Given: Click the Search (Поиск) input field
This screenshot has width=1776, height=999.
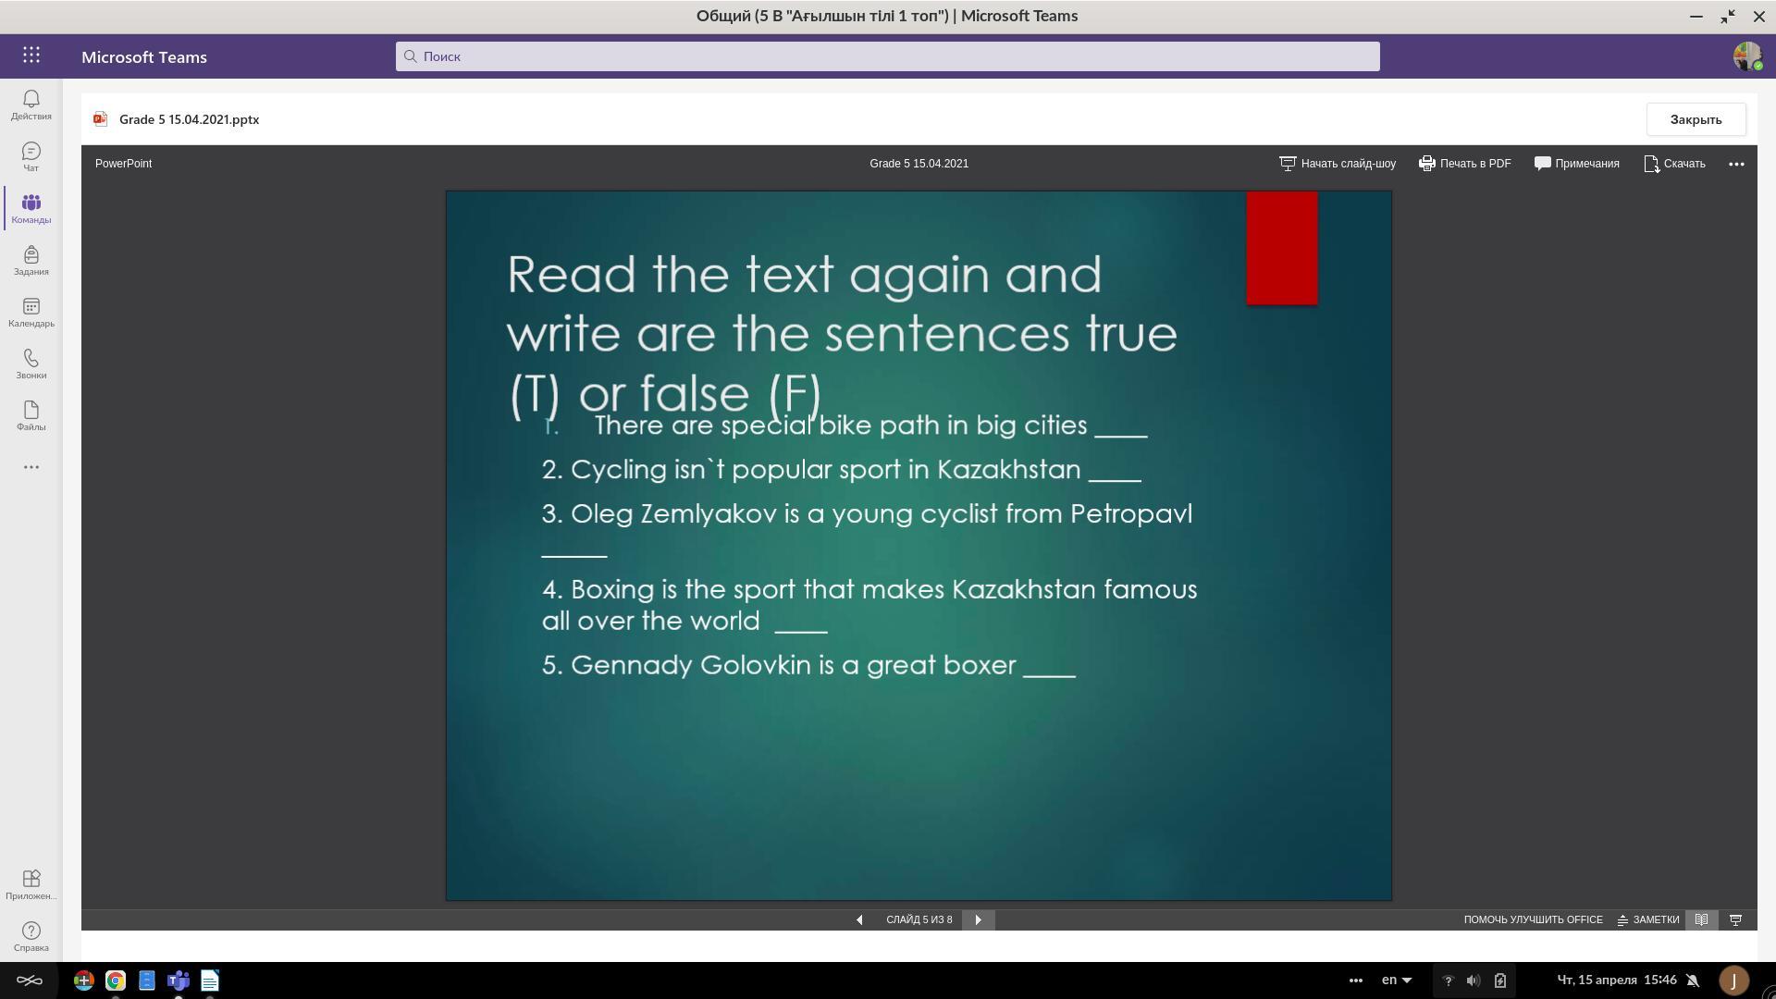Looking at the screenshot, I should tap(888, 56).
